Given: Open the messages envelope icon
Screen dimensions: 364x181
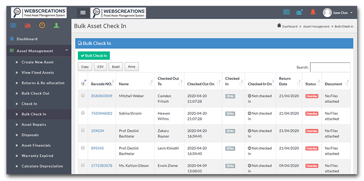Looking at the screenshot, I should coord(300,12).
